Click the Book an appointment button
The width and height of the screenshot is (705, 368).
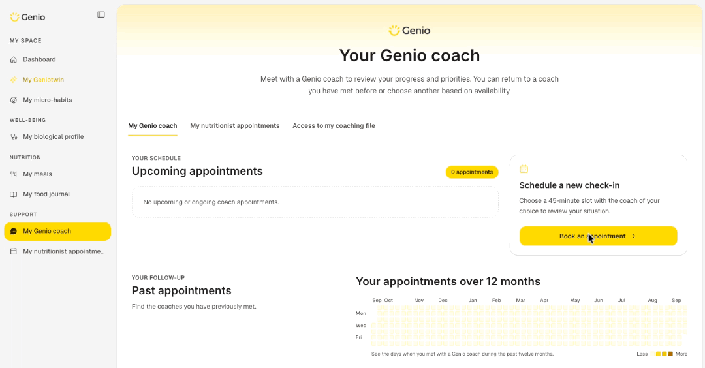tap(598, 236)
